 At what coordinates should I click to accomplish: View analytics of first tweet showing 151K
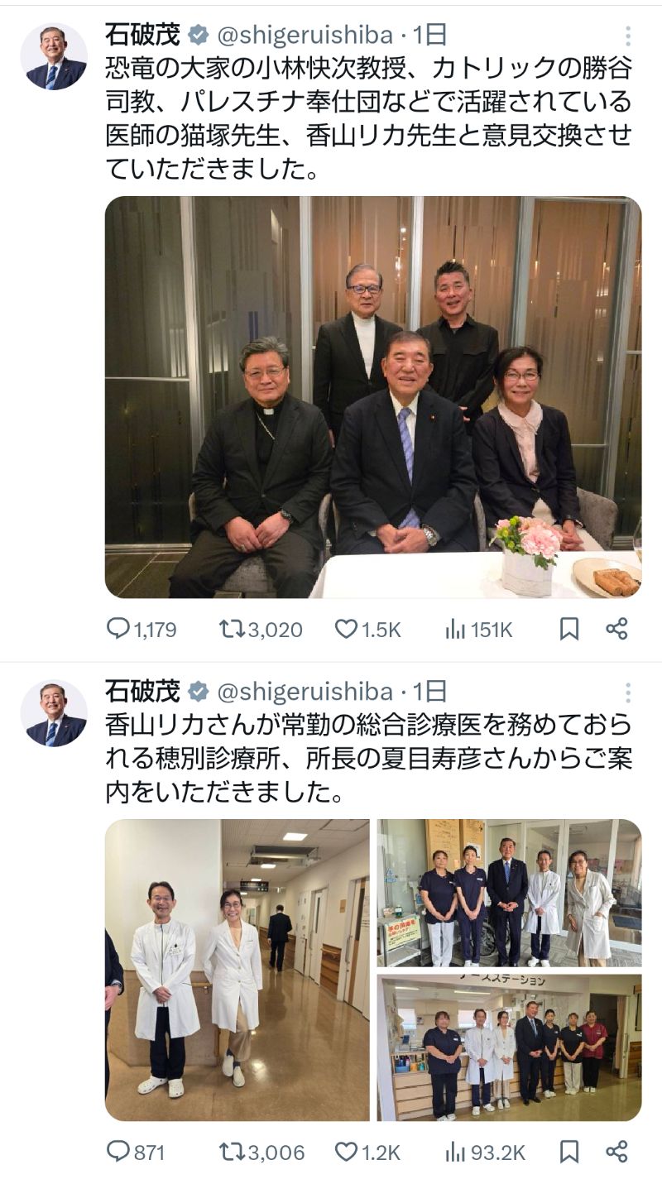(479, 630)
